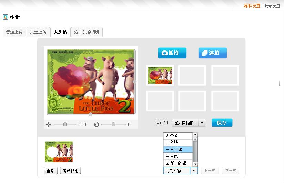This screenshot has height=183, width=284.
Task: Save photos with the 保存 button
Action: click(x=222, y=123)
